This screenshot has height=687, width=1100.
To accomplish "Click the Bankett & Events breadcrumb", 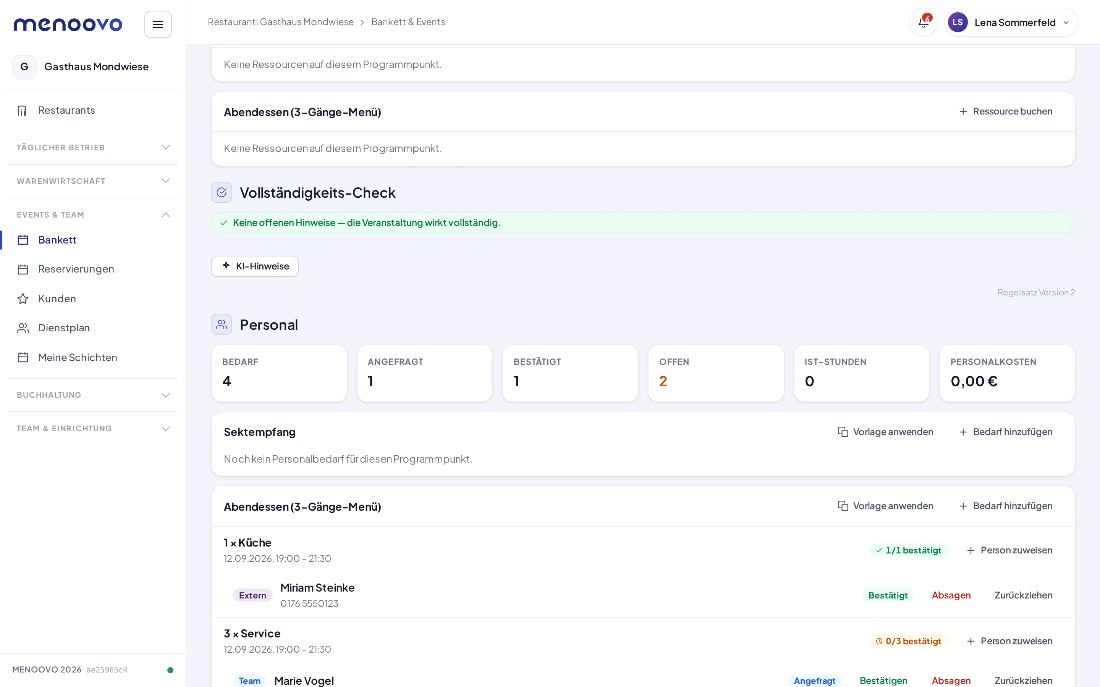I will (x=408, y=22).
